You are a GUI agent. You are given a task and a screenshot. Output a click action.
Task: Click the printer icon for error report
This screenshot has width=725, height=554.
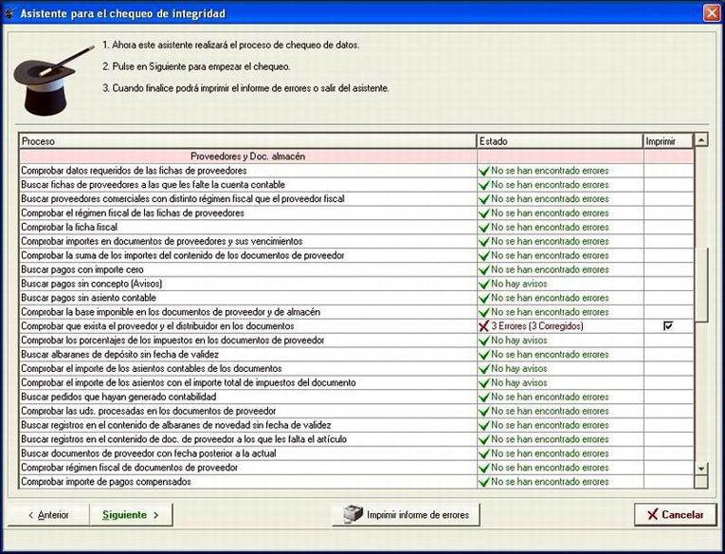tap(353, 514)
